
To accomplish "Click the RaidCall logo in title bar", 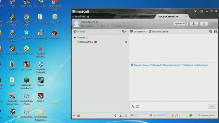I will [81, 11].
